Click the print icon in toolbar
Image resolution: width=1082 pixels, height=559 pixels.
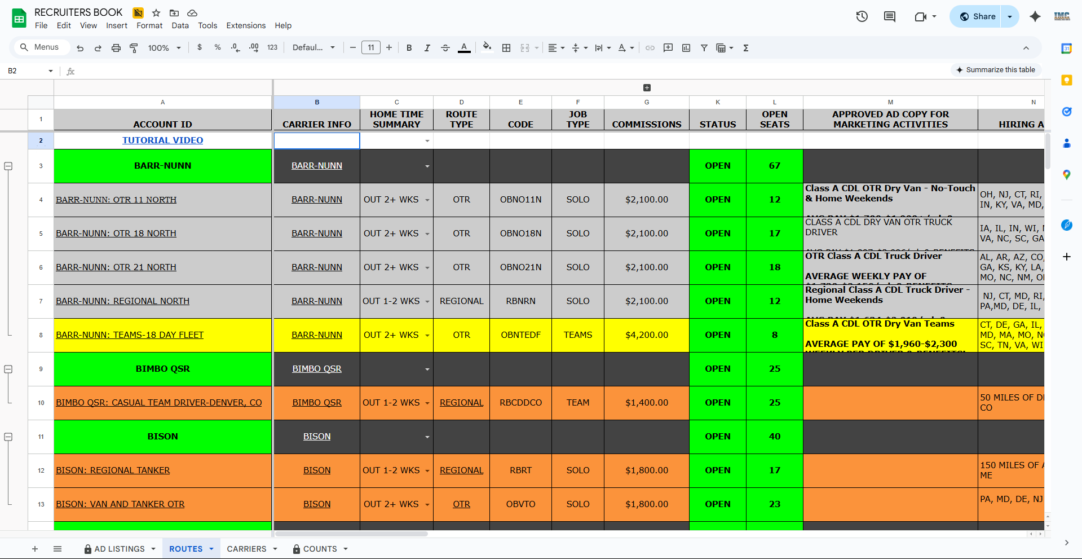[x=116, y=48]
